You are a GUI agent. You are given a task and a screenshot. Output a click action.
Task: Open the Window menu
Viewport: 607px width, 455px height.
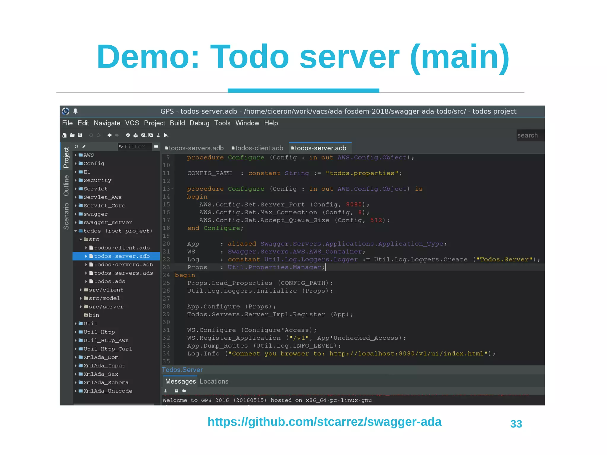[x=247, y=123]
